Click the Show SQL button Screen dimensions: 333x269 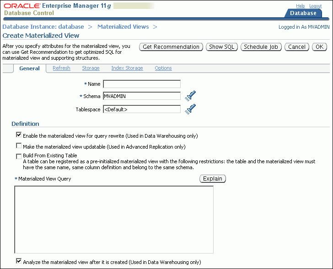pos(222,47)
